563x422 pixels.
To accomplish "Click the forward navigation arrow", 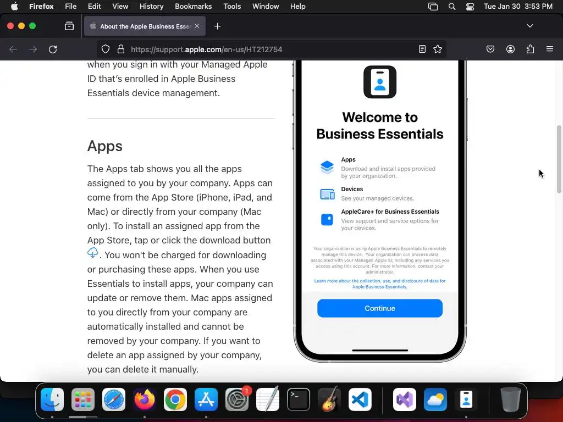I will click(x=33, y=49).
